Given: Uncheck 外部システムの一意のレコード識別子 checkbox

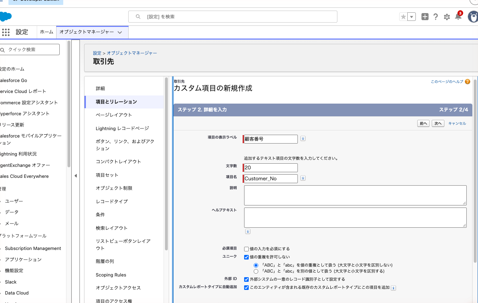Looking at the screenshot, I should (x=247, y=279).
